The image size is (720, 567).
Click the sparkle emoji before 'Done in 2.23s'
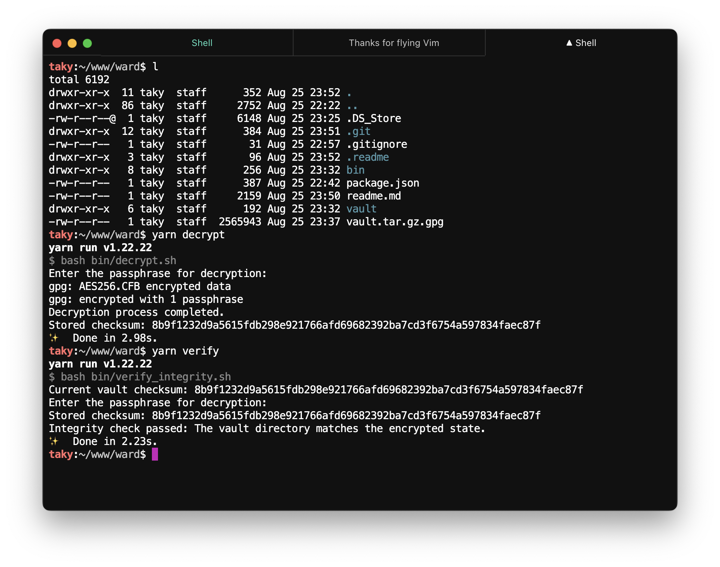54,441
